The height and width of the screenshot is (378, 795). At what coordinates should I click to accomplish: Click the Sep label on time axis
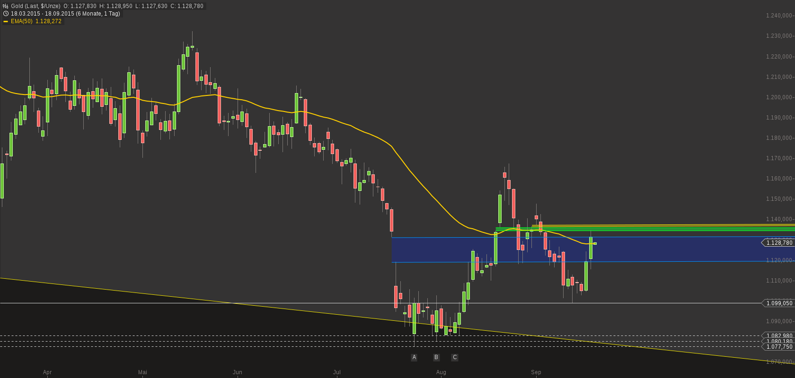click(x=536, y=372)
